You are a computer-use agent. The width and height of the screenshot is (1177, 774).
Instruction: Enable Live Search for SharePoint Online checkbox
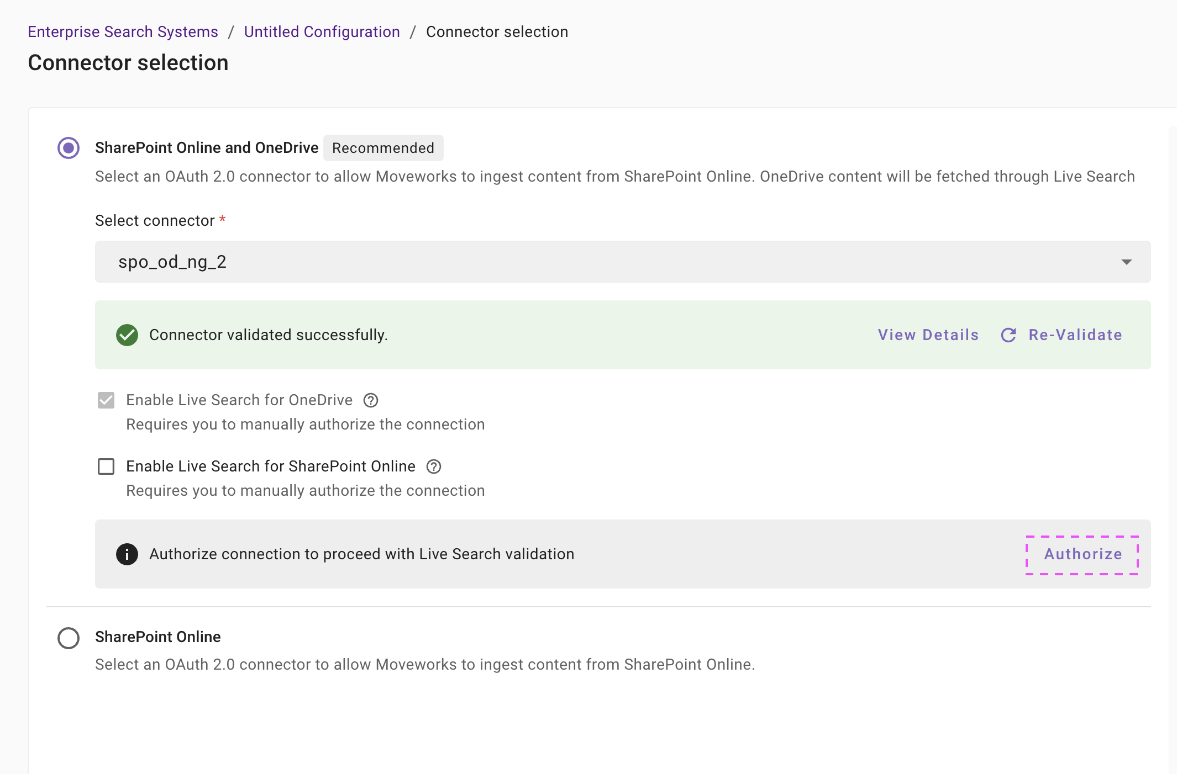tap(106, 466)
